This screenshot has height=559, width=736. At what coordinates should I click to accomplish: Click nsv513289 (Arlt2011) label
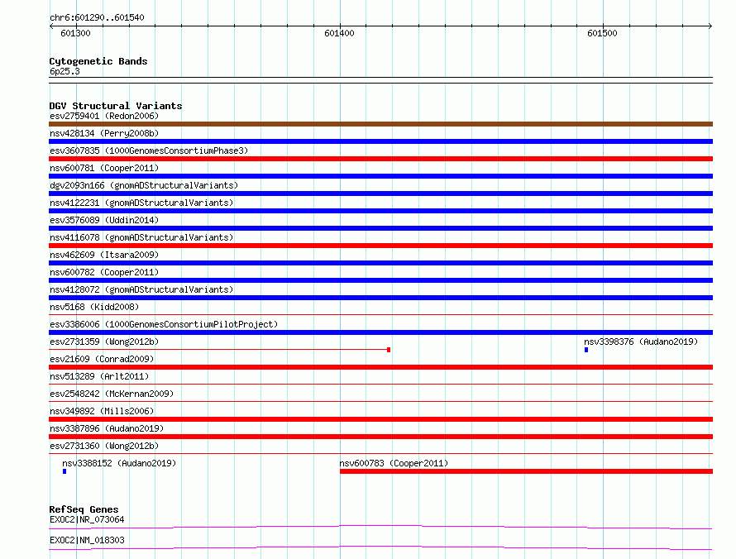pos(99,376)
